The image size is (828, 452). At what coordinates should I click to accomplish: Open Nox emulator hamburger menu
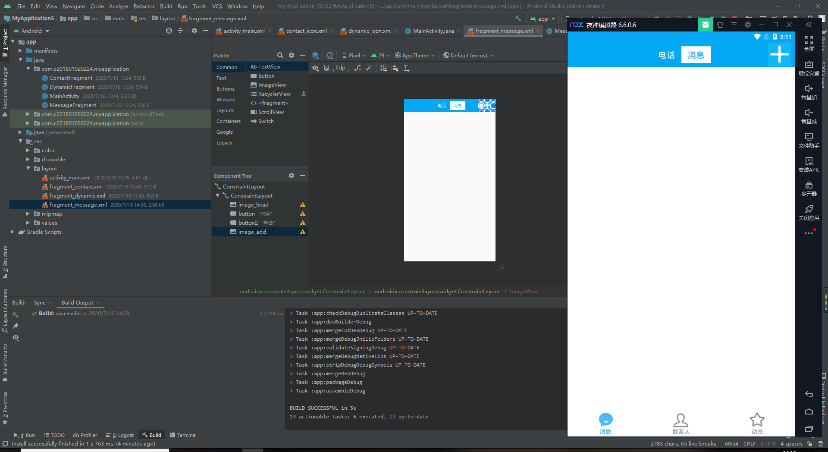(734, 25)
